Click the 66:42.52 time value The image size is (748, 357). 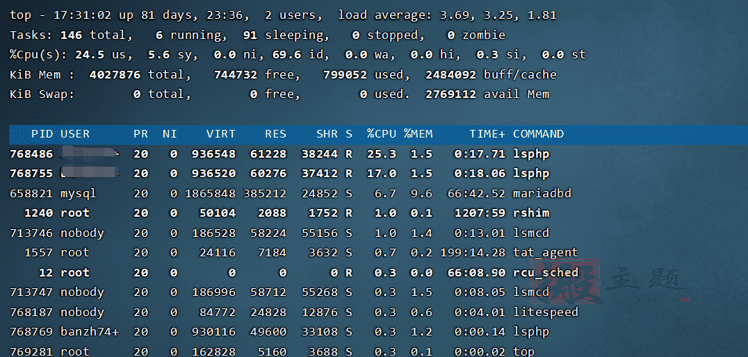coord(476,194)
